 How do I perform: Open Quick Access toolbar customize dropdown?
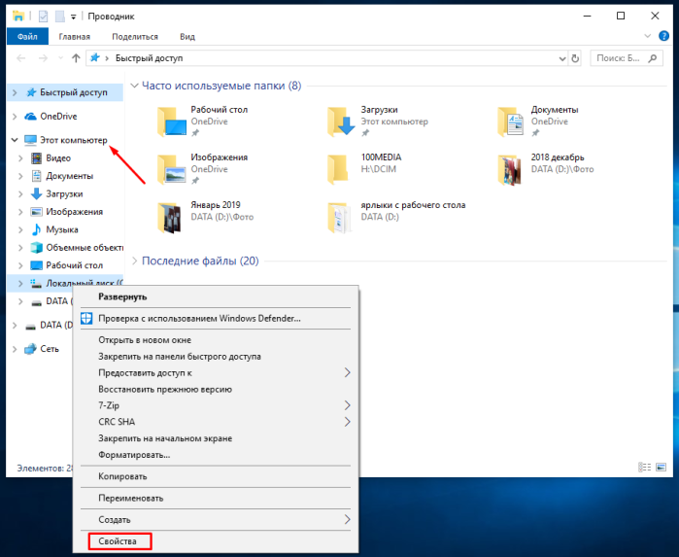tap(73, 17)
